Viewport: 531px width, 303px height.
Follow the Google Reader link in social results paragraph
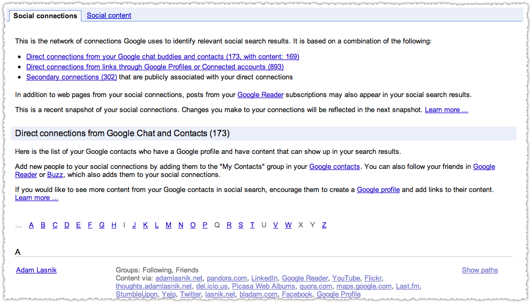click(260, 94)
